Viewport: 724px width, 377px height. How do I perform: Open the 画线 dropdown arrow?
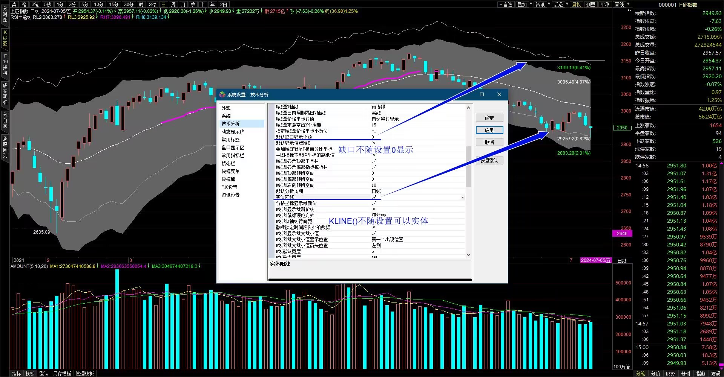pos(629,5)
